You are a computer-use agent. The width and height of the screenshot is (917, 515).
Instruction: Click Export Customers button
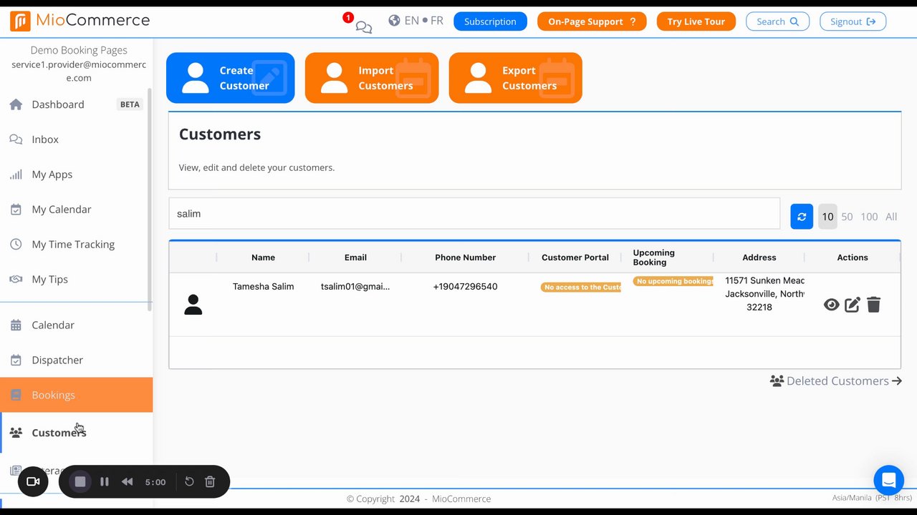click(515, 78)
